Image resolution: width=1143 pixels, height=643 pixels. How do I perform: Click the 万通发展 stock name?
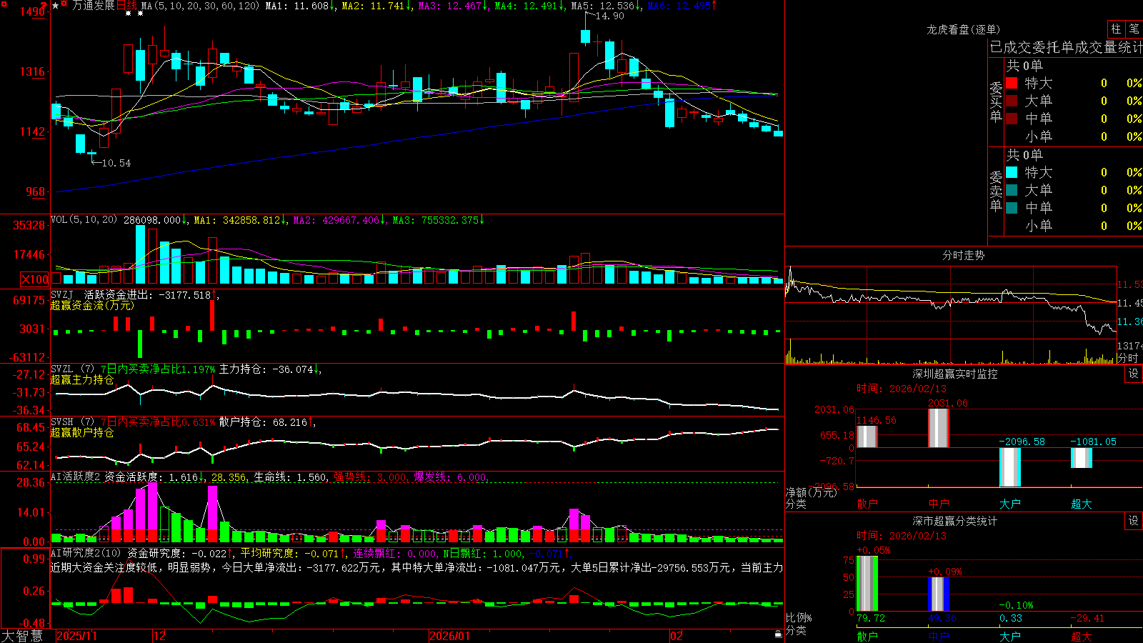tap(94, 6)
